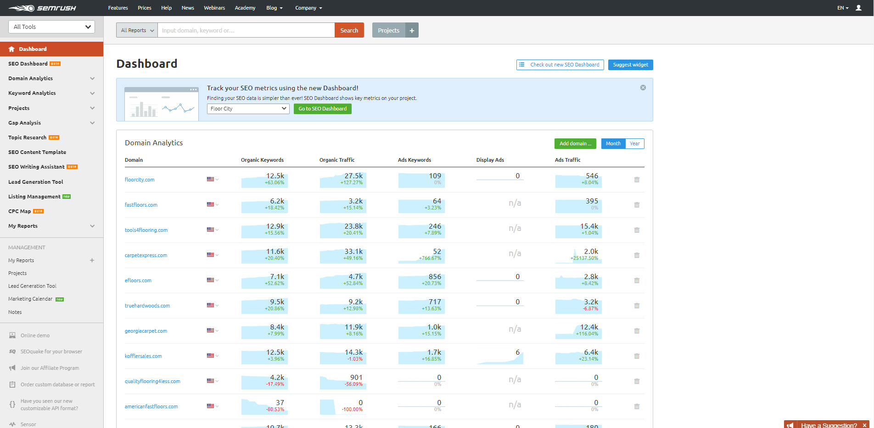Click the plus icon beside Projects button
Image resolution: width=874 pixels, height=428 pixels.
tap(412, 30)
